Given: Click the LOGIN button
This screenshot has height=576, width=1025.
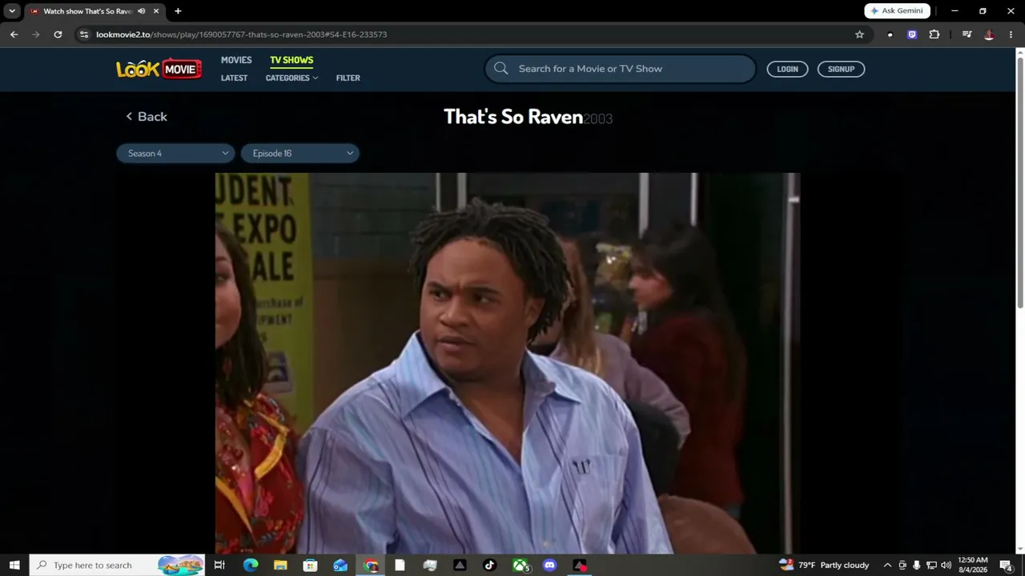Looking at the screenshot, I should coord(787,69).
